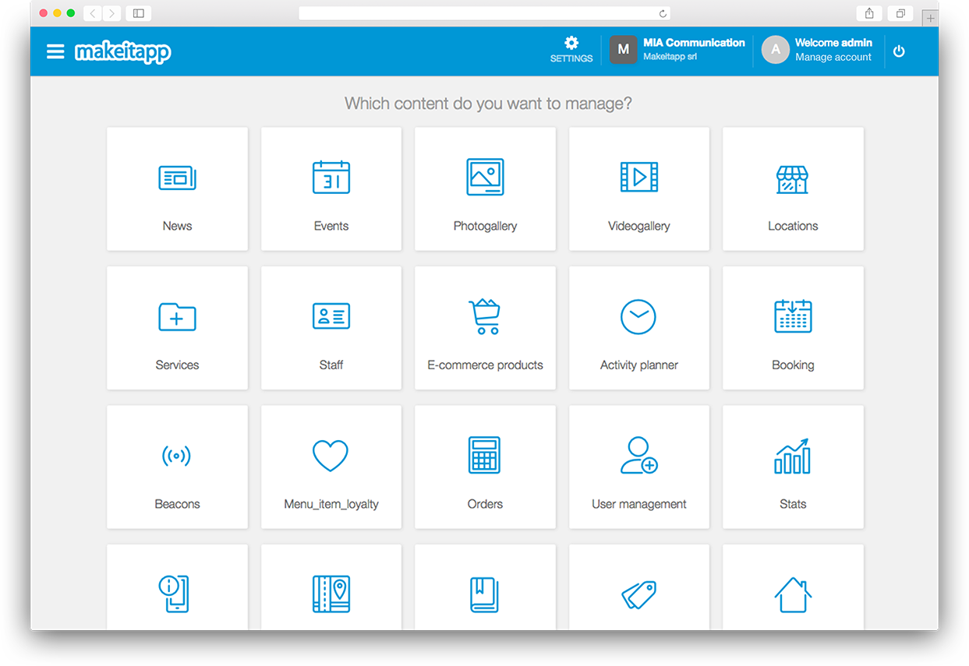Image resolution: width=969 pixels, height=666 pixels.
Task: Click the Videogallery label
Action: pyautogui.click(x=639, y=226)
